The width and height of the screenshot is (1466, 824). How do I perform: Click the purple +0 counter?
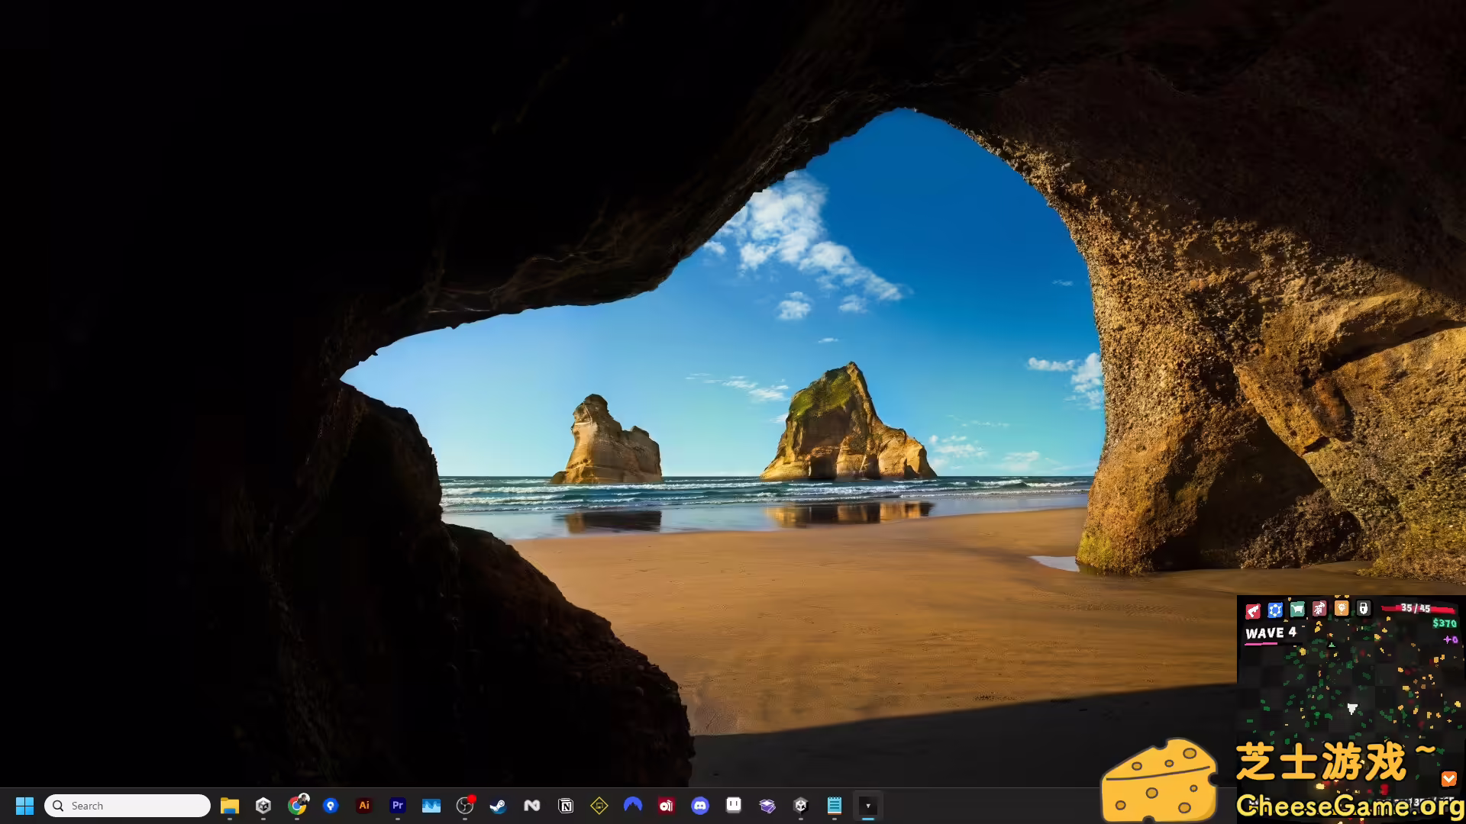point(1451,639)
